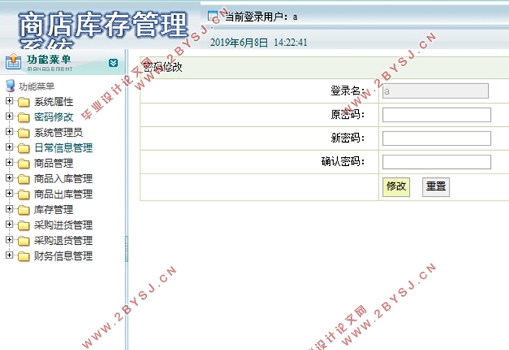Expand the 系统管理员 tree node
Screen dimensions: 509x350
coord(10,131)
